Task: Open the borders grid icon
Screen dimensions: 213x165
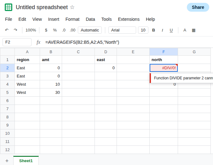Action: tap(193, 30)
